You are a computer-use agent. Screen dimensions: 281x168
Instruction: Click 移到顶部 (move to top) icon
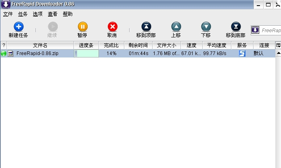(146, 27)
